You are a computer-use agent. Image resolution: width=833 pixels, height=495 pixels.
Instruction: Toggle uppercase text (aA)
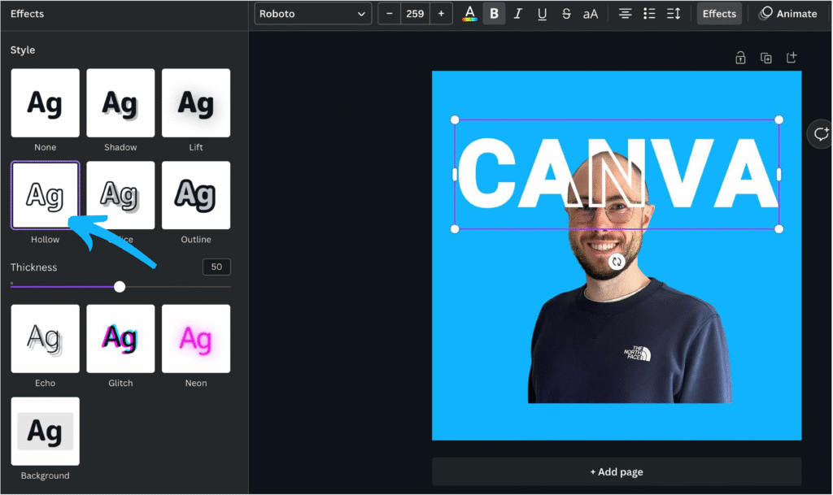591,14
